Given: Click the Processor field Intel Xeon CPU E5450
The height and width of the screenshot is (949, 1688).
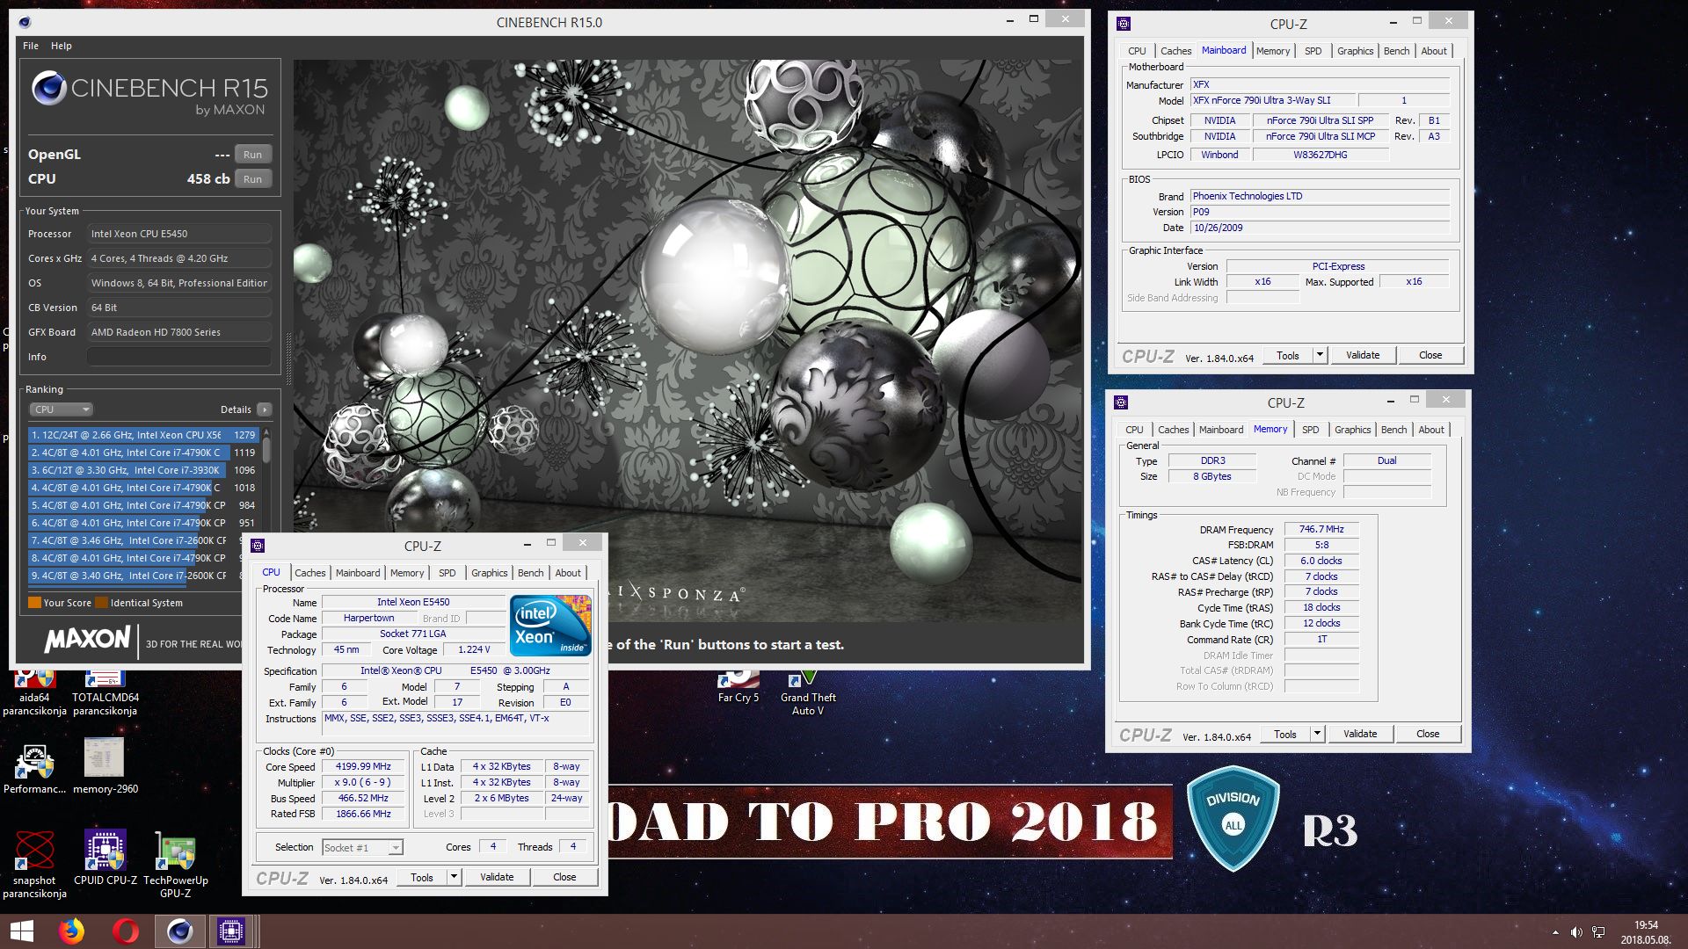Looking at the screenshot, I should 178,234.
